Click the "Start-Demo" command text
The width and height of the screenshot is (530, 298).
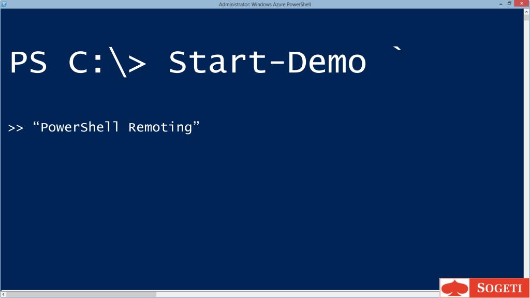point(268,62)
